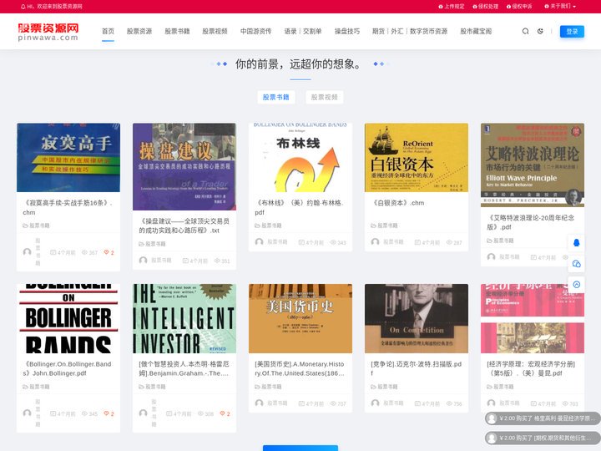Image resolution: width=601 pixels, height=451 pixels.
Task: Open 艾略特波浪理论 book cover thumbnail
Action: click(x=533, y=165)
